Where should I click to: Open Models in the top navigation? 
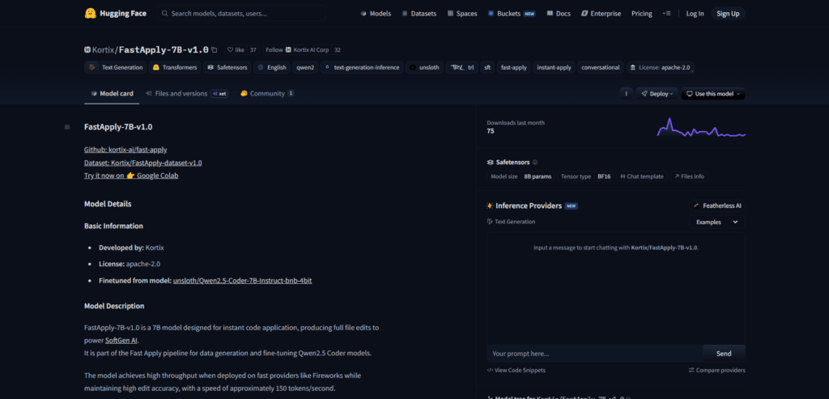click(376, 14)
